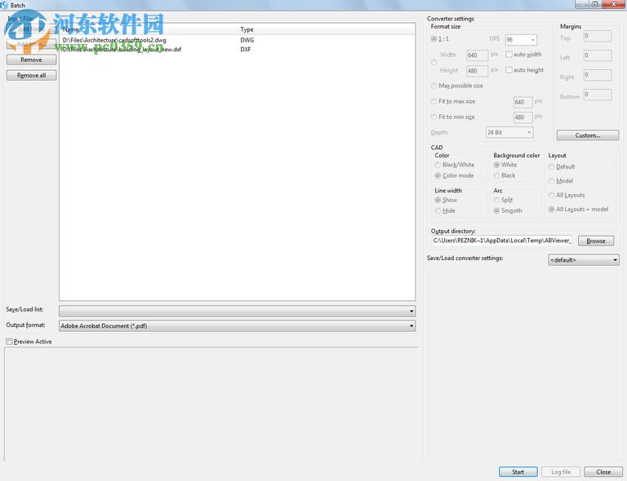Click the Name column header
627x481 pixels.
click(149, 29)
